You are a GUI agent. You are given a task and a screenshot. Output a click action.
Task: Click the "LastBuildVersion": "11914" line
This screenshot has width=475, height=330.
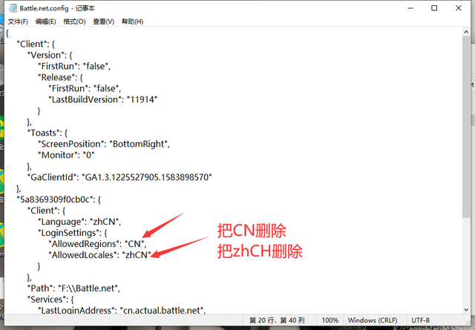103,99
